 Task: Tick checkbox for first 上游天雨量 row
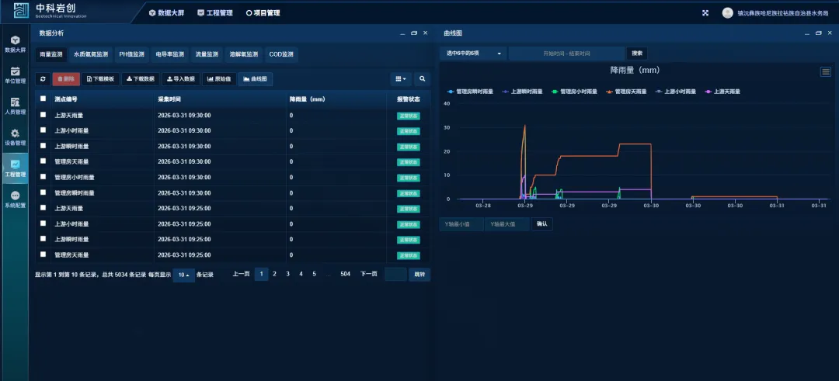[44, 115]
